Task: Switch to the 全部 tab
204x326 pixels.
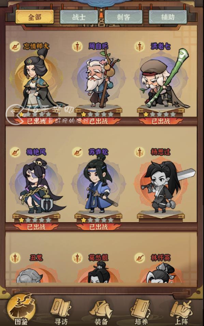Action: click(x=35, y=17)
